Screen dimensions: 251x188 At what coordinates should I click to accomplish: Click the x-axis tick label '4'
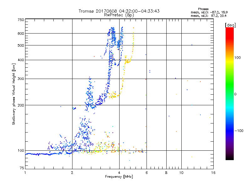(119, 173)
